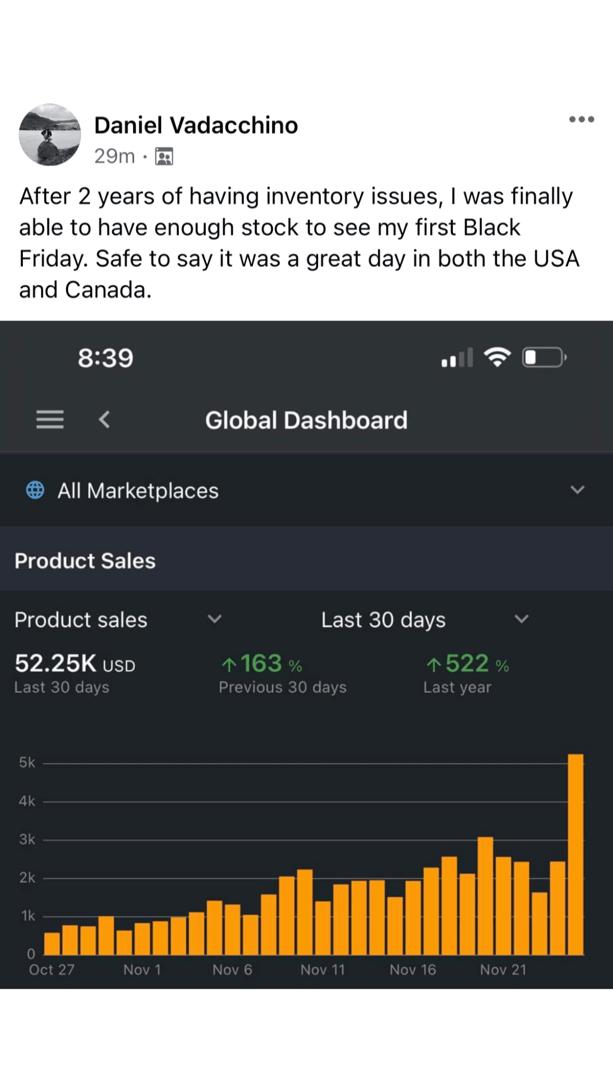Image resolution: width=613 pixels, height=1090 pixels.
Task: Expand the All Marketplaces dropdown chevron
Action: 577,490
